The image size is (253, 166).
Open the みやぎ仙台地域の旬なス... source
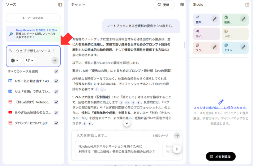(x=33, y=112)
